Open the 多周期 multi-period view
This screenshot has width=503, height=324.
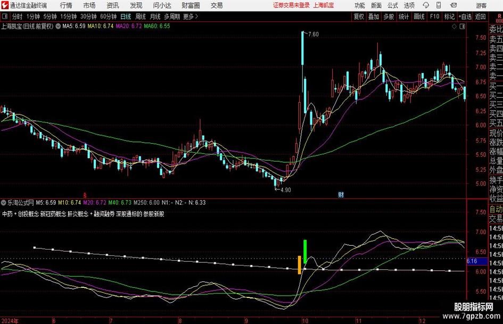(x=172, y=16)
